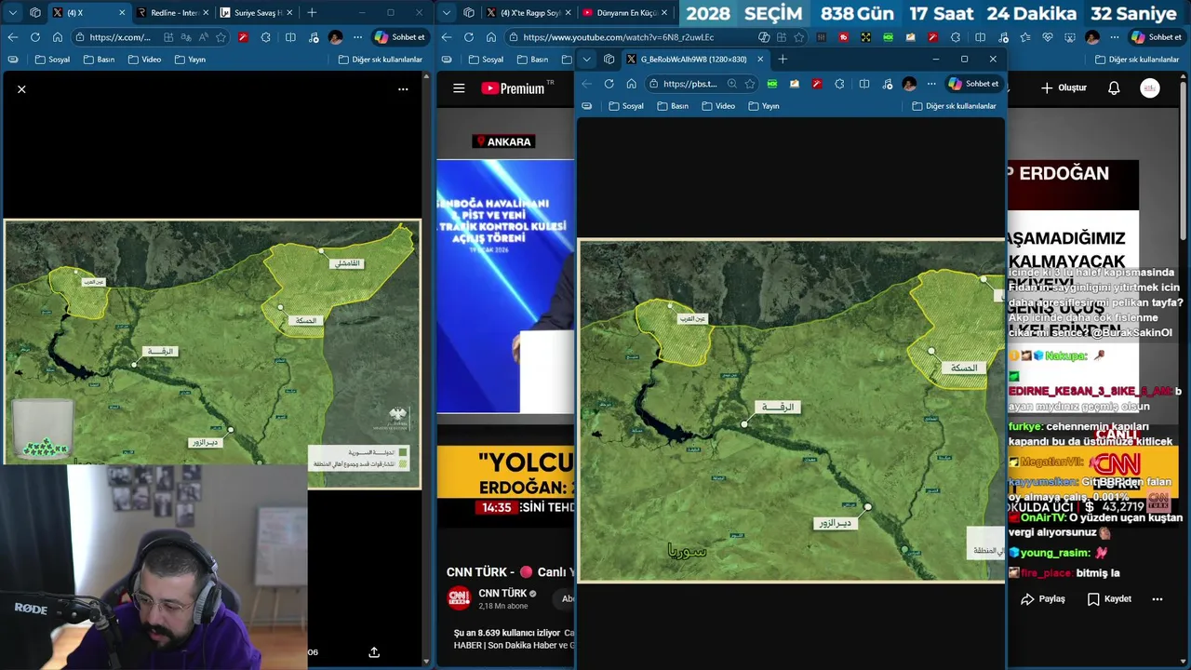The height and width of the screenshot is (670, 1191).
Task: Open new tab in left X window
Action: tap(312, 12)
